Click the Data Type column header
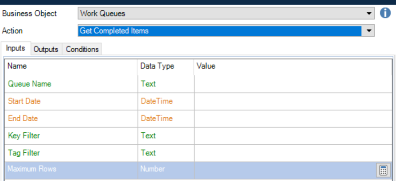This screenshot has width=396, height=181. coord(157,66)
